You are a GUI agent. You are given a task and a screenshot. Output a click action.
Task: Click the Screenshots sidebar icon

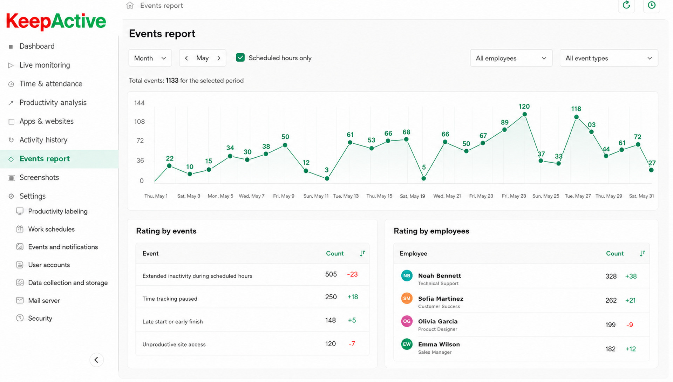pos(12,178)
